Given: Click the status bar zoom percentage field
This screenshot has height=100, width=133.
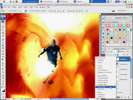Looking at the screenshot, I should click(9, 99).
